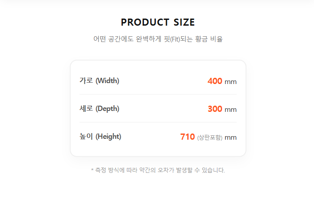Select the orange 400 width value
Screen dimensions: 314x210
click(x=215, y=81)
